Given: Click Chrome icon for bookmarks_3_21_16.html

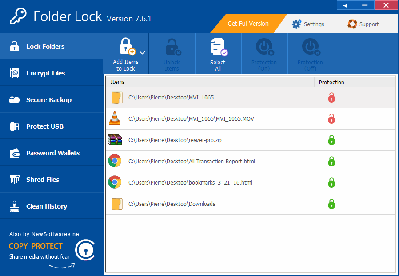Looking at the screenshot, I should [115, 182].
